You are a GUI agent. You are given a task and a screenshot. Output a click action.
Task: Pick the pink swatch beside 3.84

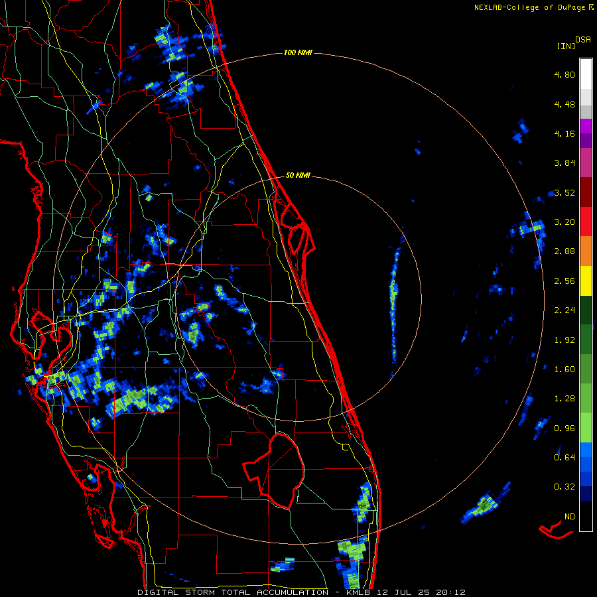coord(586,163)
